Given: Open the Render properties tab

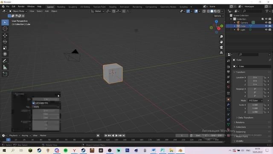Looking at the screenshot, I should [229, 67].
